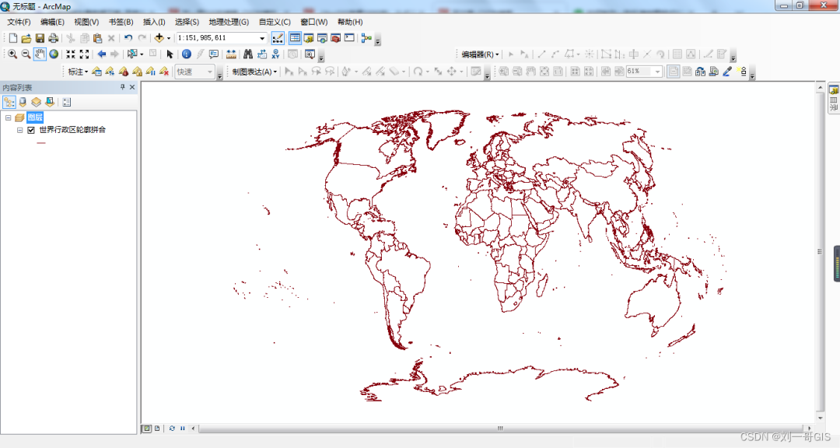Click the Add Data icon
840x448 pixels.
pyautogui.click(x=159, y=37)
